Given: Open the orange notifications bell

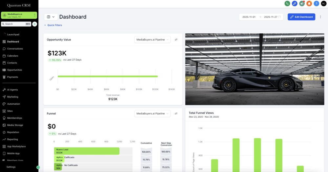Looking at the screenshot, I should tap(309, 3).
